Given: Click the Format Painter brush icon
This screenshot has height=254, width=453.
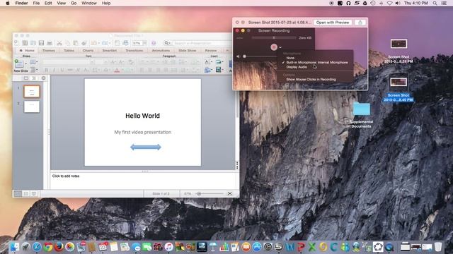Looking at the screenshot, I should pyautogui.click(x=84, y=43).
